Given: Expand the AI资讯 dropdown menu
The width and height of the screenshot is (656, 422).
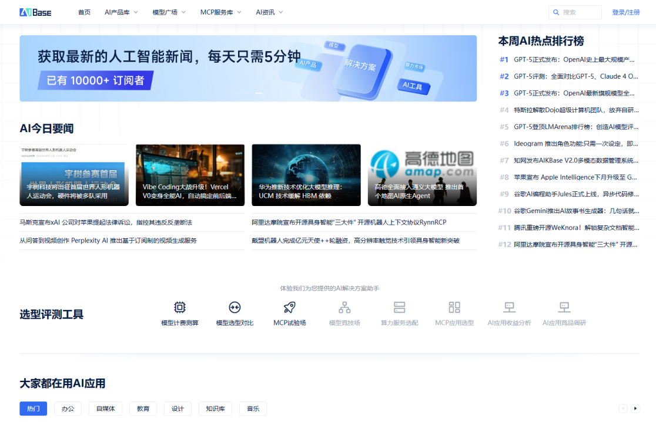Looking at the screenshot, I should coord(269,12).
